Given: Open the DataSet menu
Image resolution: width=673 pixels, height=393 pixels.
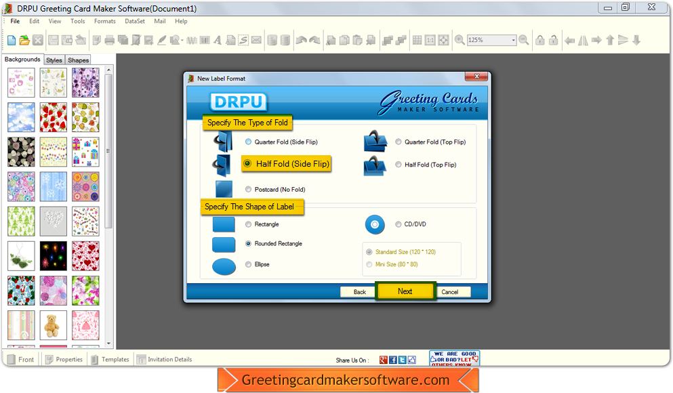Looking at the screenshot, I should [135, 21].
